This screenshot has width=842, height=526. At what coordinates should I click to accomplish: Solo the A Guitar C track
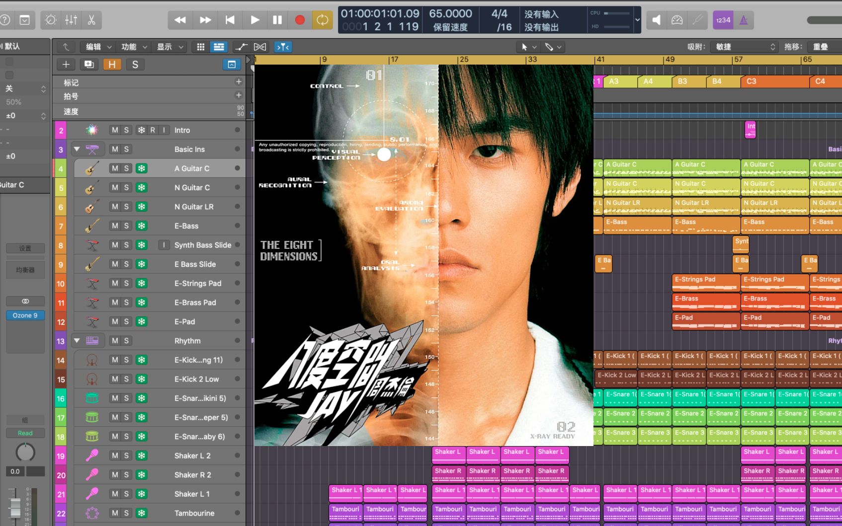126,168
